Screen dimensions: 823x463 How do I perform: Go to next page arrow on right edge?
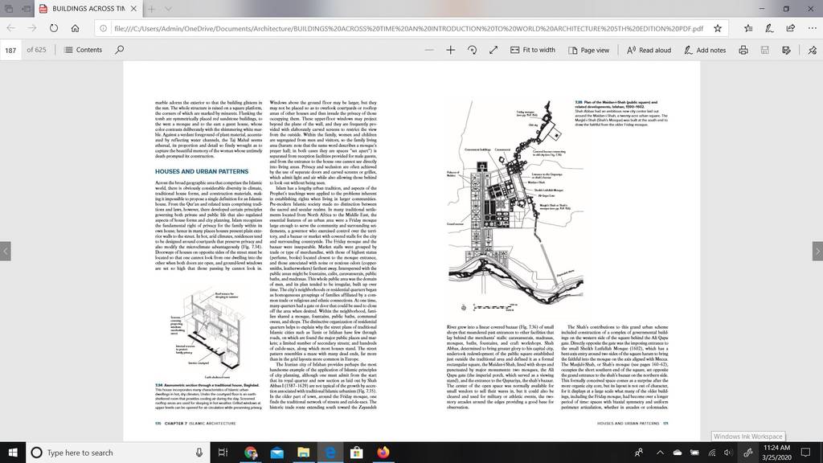point(817,251)
